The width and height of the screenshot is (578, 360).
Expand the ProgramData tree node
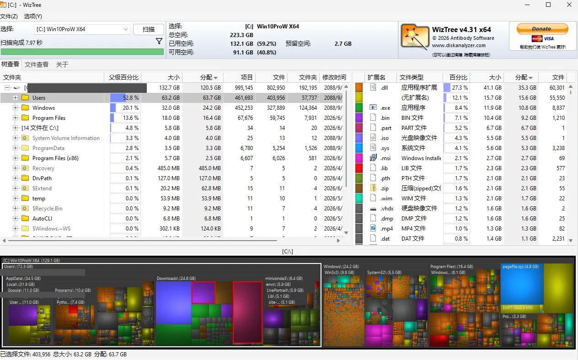coord(15,148)
